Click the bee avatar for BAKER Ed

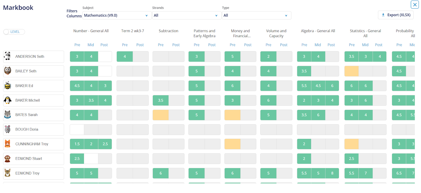[8, 86]
